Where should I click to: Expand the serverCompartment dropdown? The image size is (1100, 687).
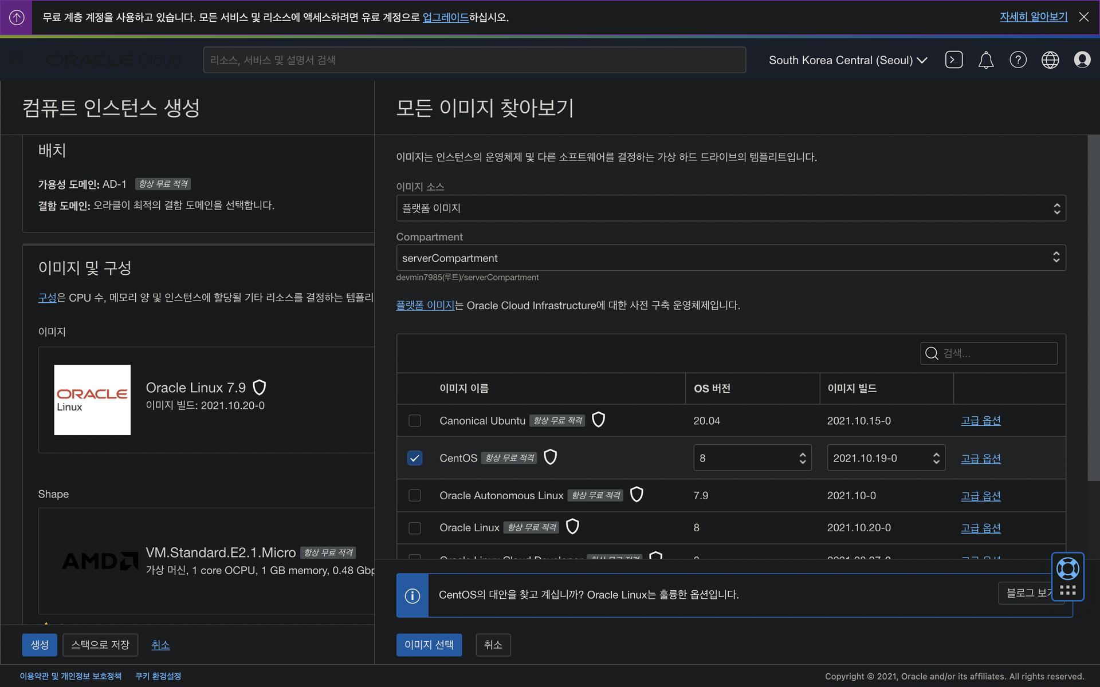(x=730, y=258)
